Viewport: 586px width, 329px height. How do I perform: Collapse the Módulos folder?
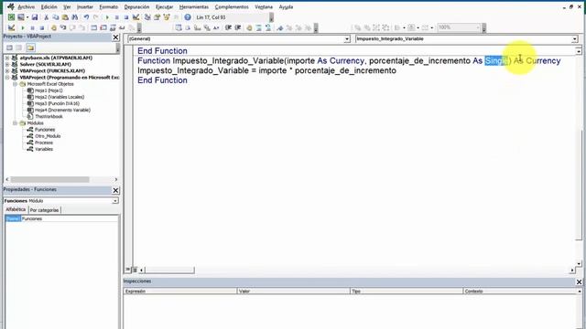point(15,123)
